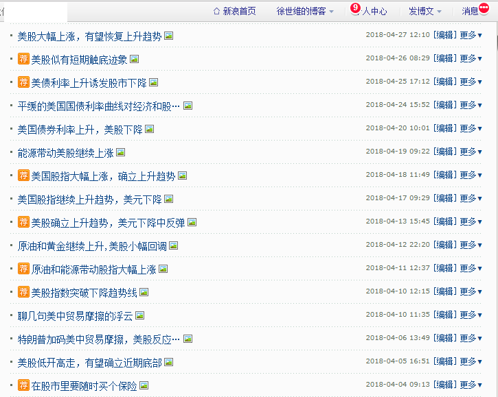Screen dimensions: 498x397
Task: Click 荐 badge on 在股市里要随时买个保险
Action: coord(23,385)
